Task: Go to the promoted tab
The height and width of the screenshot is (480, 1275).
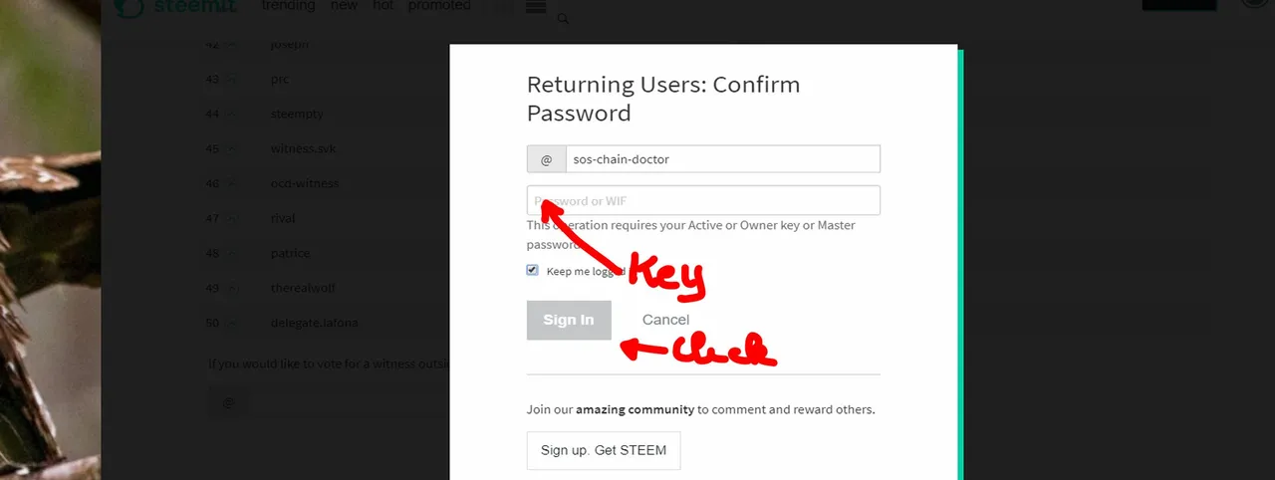Action: pyautogui.click(x=439, y=6)
